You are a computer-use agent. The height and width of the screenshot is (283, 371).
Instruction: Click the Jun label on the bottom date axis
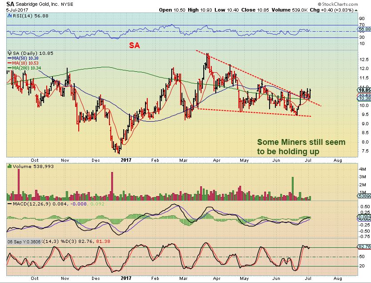(x=276, y=278)
